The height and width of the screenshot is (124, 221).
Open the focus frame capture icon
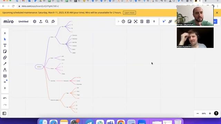(x=136, y=21)
